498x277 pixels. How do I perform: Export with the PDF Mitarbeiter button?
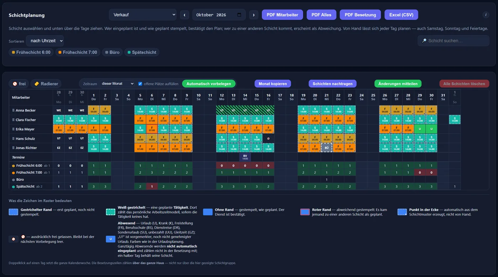pos(282,15)
